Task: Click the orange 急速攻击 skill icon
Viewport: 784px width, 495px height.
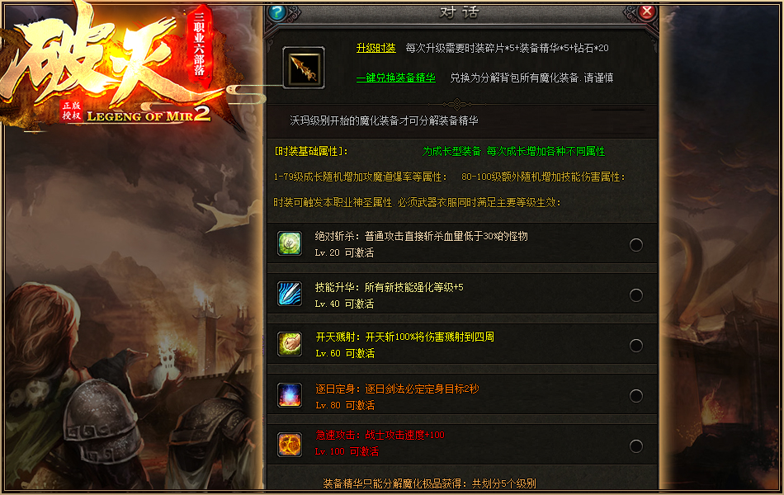Action: [x=290, y=445]
